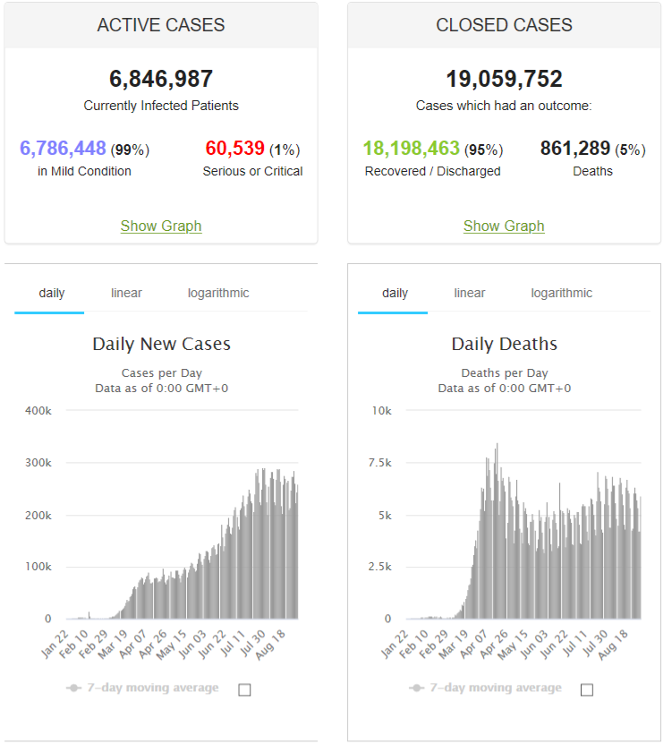Click the 60,539 serious or critical number

pos(234,149)
